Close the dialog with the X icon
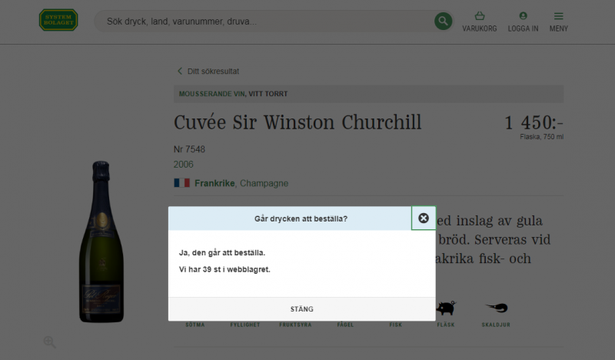615x360 pixels. pos(424,218)
